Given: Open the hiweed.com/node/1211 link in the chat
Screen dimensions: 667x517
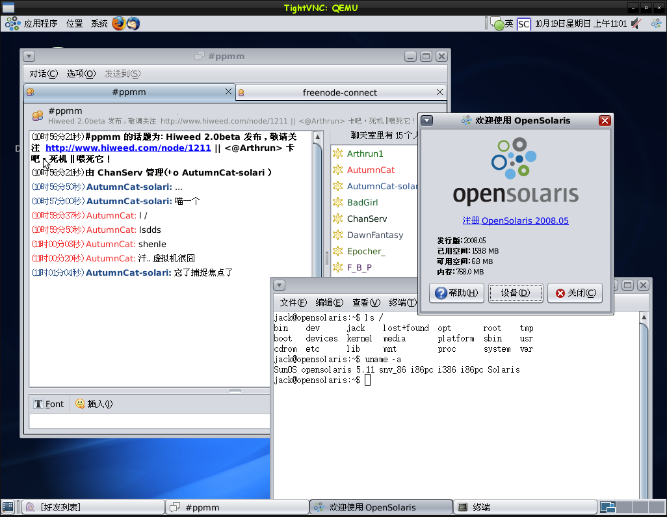Looking at the screenshot, I should coord(128,148).
